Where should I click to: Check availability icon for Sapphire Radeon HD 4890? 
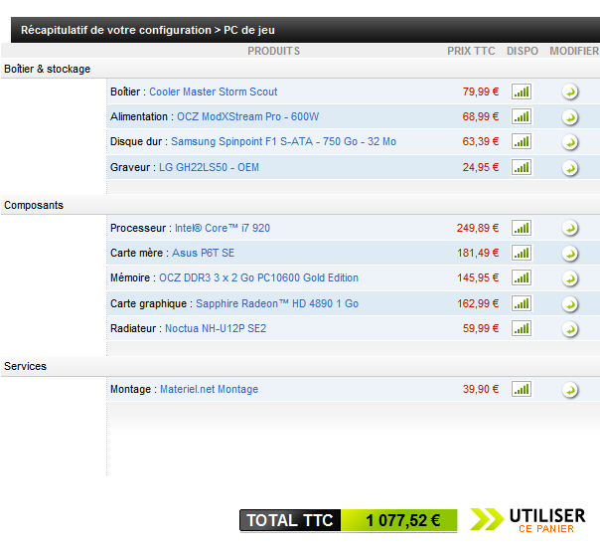[522, 303]
